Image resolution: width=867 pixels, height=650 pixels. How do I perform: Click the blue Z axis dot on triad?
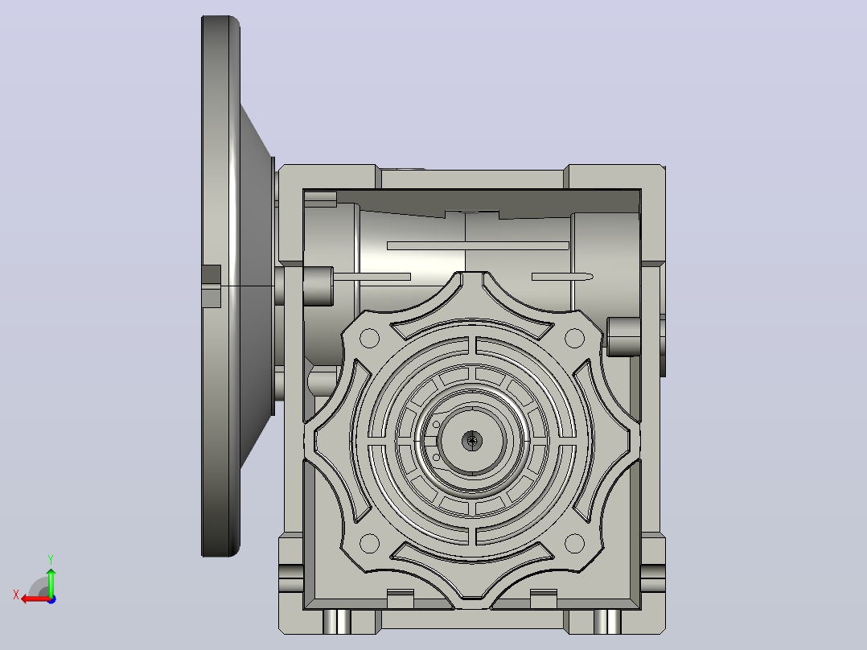point(51,599)
